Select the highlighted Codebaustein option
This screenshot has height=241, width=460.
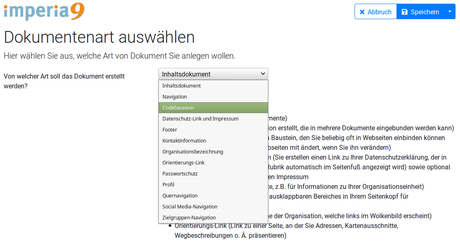click(x=178, y=108)
